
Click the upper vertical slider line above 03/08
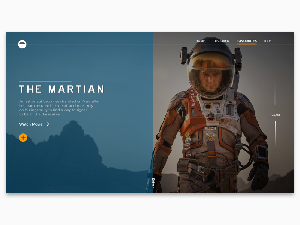click(x=275, y=90)
